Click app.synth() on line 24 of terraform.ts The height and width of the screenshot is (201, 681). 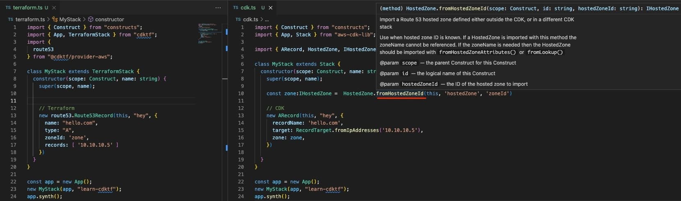(45, 197)
